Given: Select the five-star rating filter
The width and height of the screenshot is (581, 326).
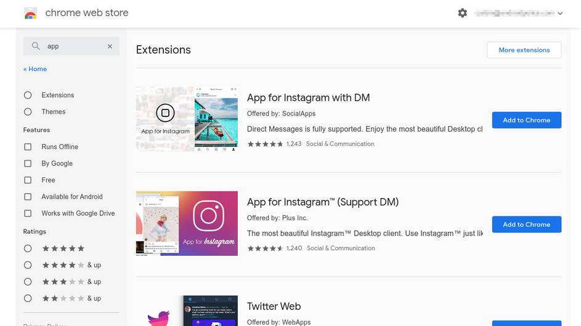Looking at the screenshot, I should 28,248.
